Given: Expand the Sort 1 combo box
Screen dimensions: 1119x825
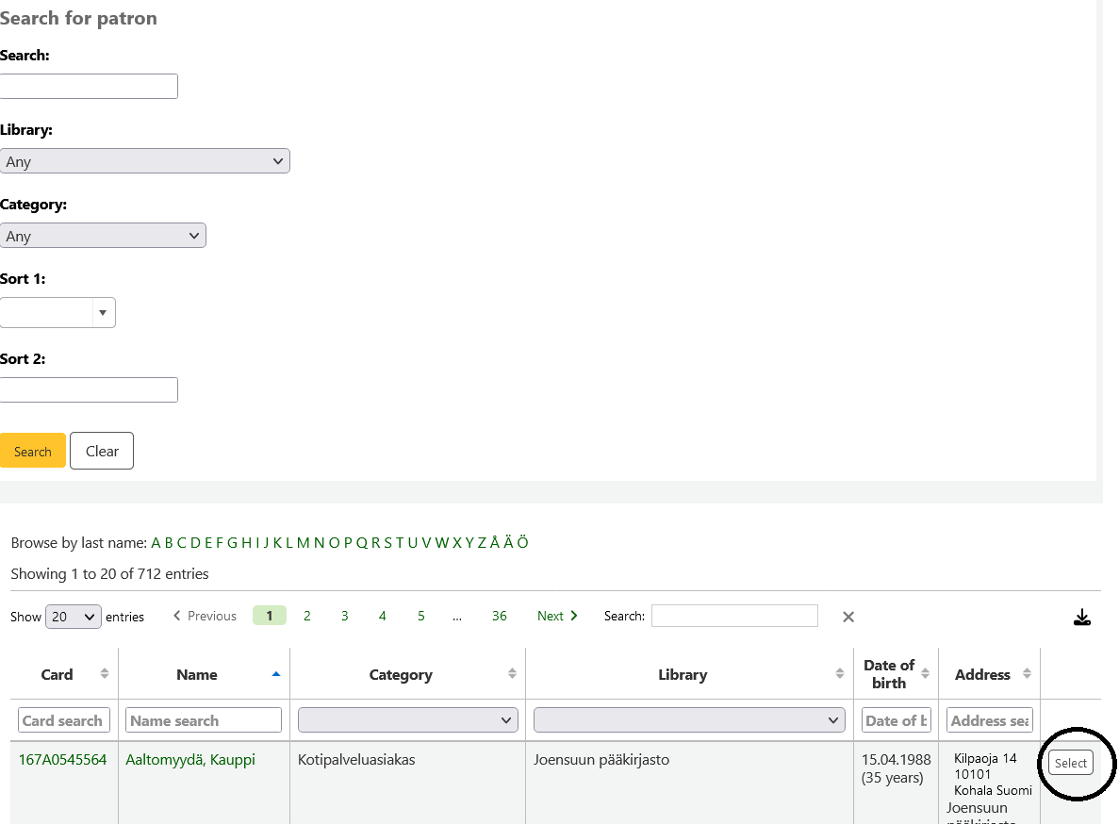Looking at the screenshot, I should 103,313.
